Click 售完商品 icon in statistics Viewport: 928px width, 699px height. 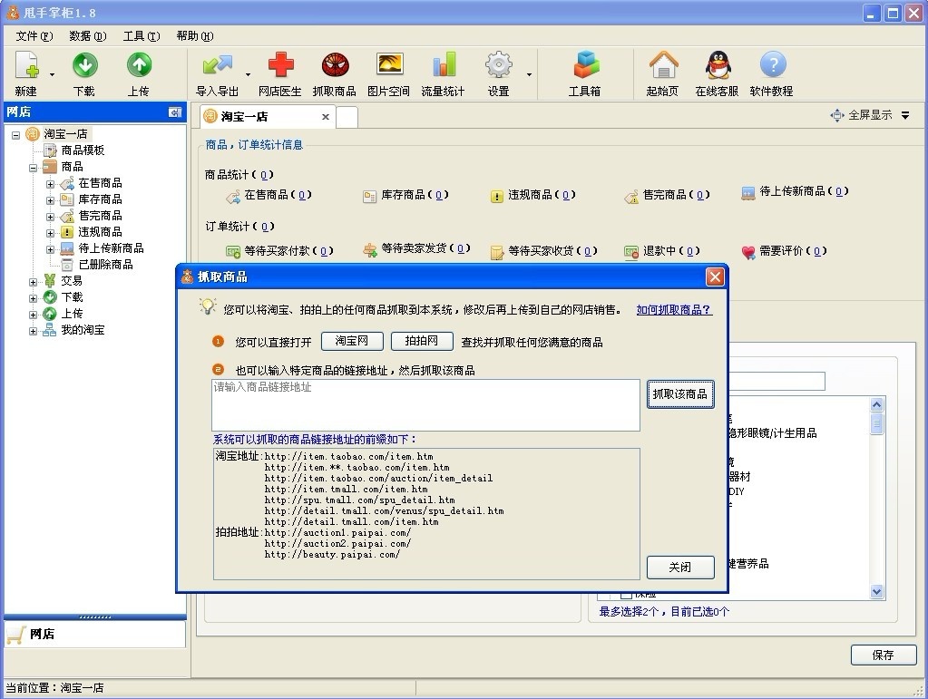pyautogui.click(x=630, y=197)
